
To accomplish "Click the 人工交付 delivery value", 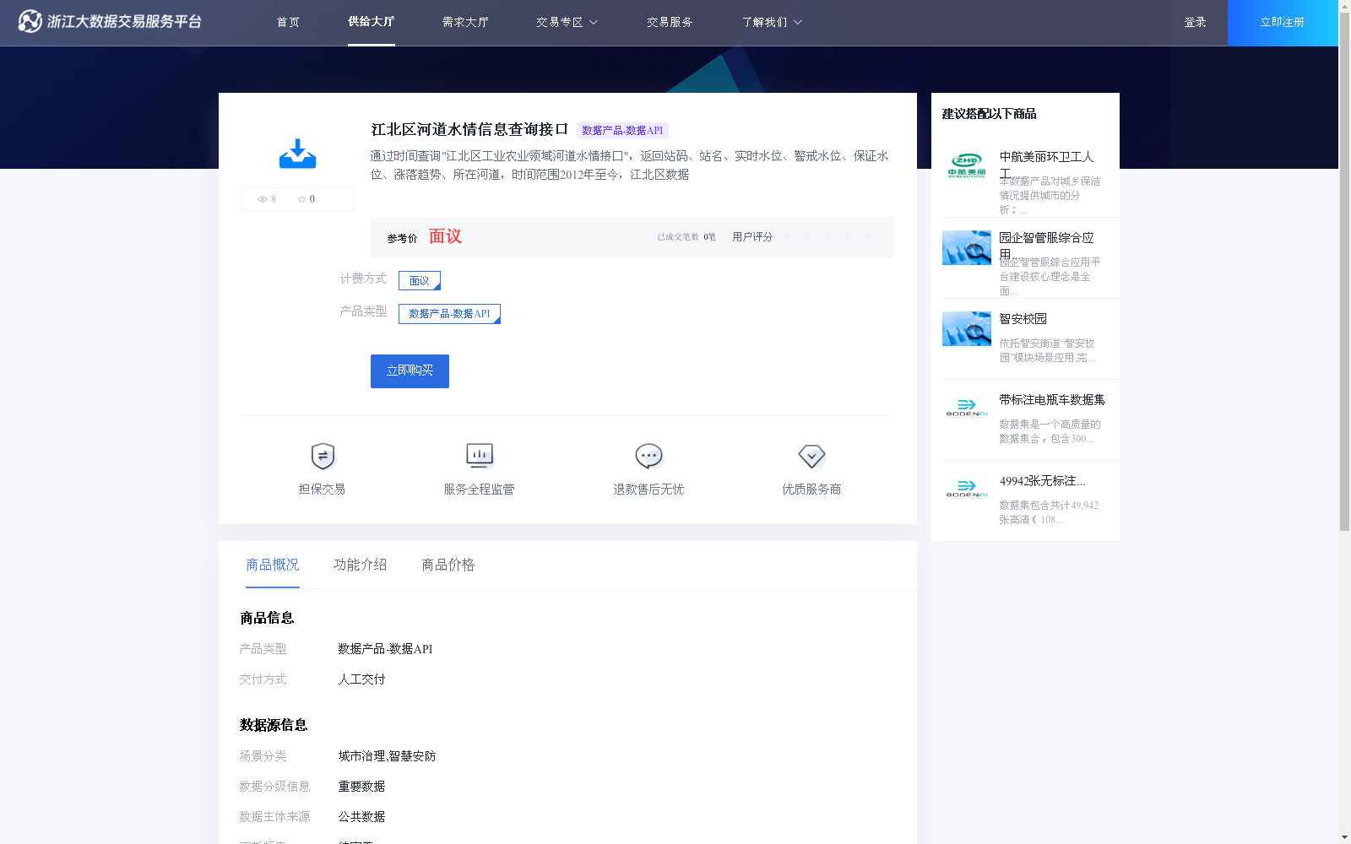I will pos(362,679).
